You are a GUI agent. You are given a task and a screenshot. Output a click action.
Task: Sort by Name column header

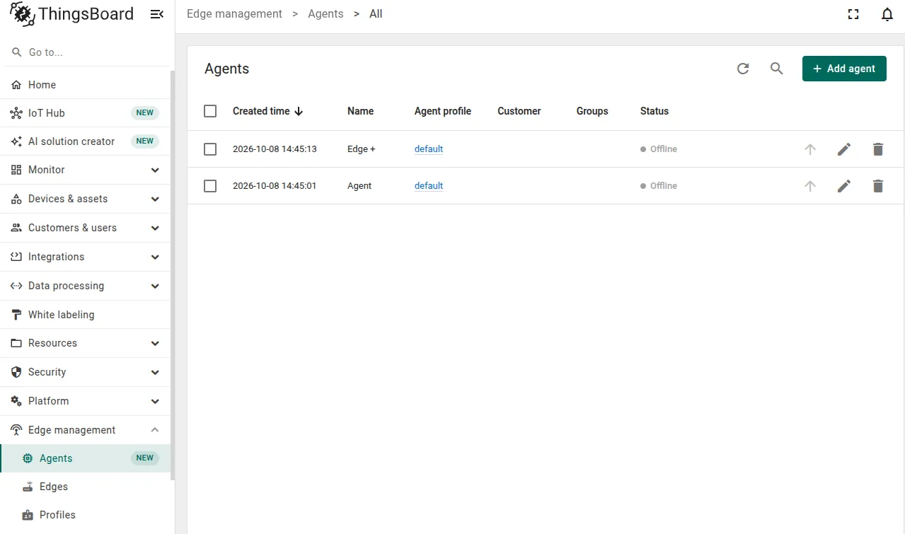360,111
